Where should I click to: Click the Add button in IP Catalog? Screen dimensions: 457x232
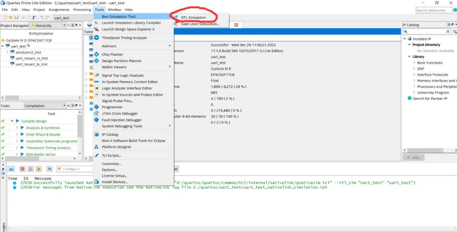click(x=413, y=157)
